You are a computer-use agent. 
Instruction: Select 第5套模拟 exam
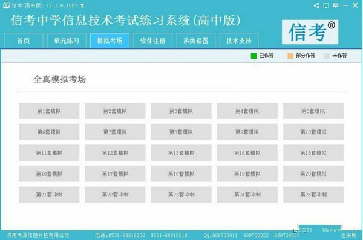pos(313,111)
